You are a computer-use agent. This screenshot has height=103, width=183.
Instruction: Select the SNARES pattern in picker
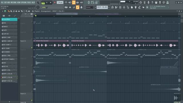click(9, 27)
